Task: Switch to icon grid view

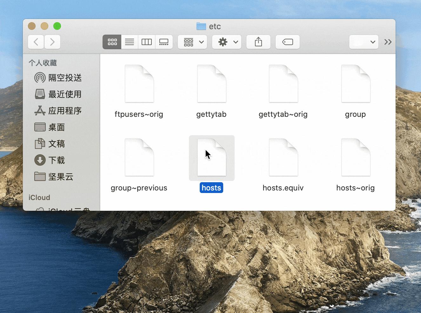Action: (x=112, y=42)
